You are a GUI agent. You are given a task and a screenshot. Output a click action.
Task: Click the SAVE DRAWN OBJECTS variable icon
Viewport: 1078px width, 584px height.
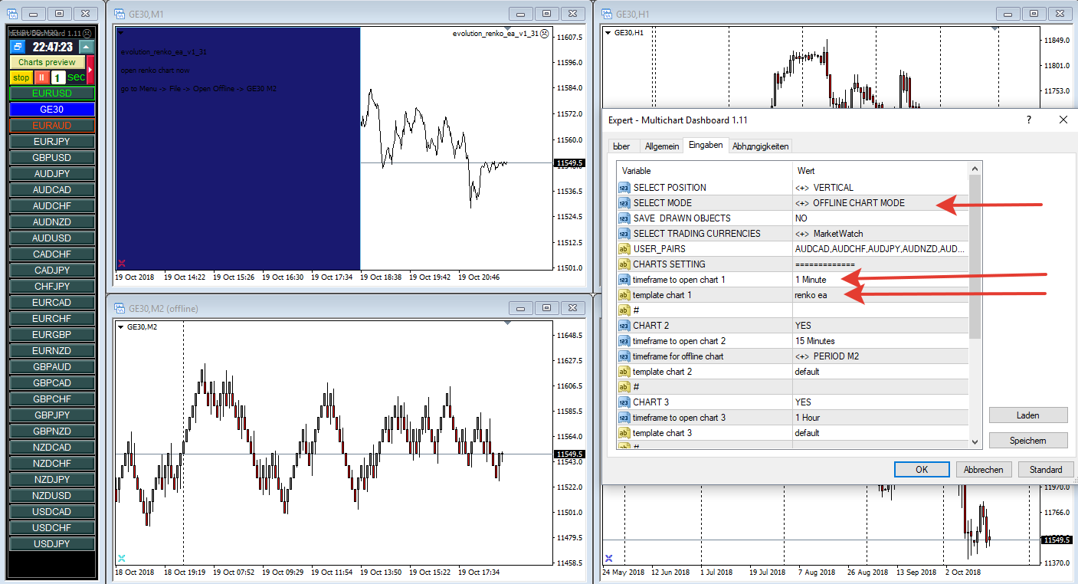[624, 218]
